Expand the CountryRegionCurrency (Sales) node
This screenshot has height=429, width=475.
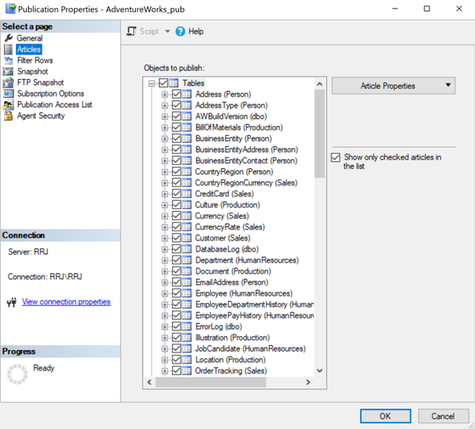point(164,183)
